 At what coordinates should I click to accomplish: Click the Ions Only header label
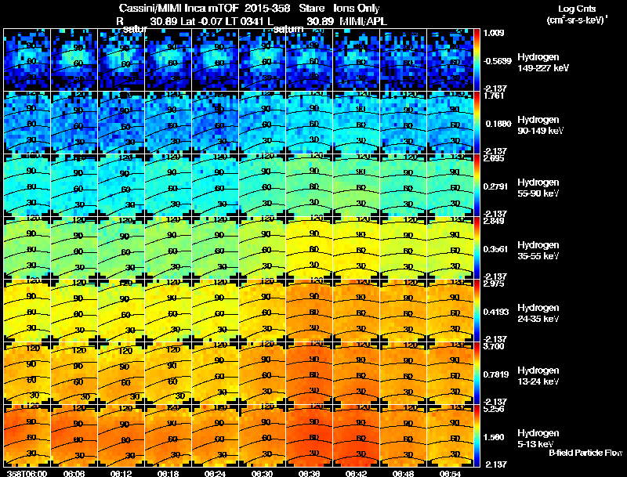(356, 9)
